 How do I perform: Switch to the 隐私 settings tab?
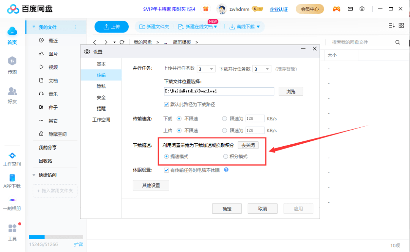101,86
